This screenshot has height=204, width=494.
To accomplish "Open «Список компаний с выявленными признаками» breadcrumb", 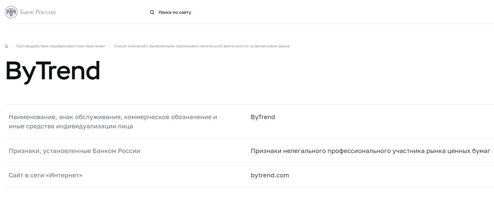I will click(x=201, y=46).
